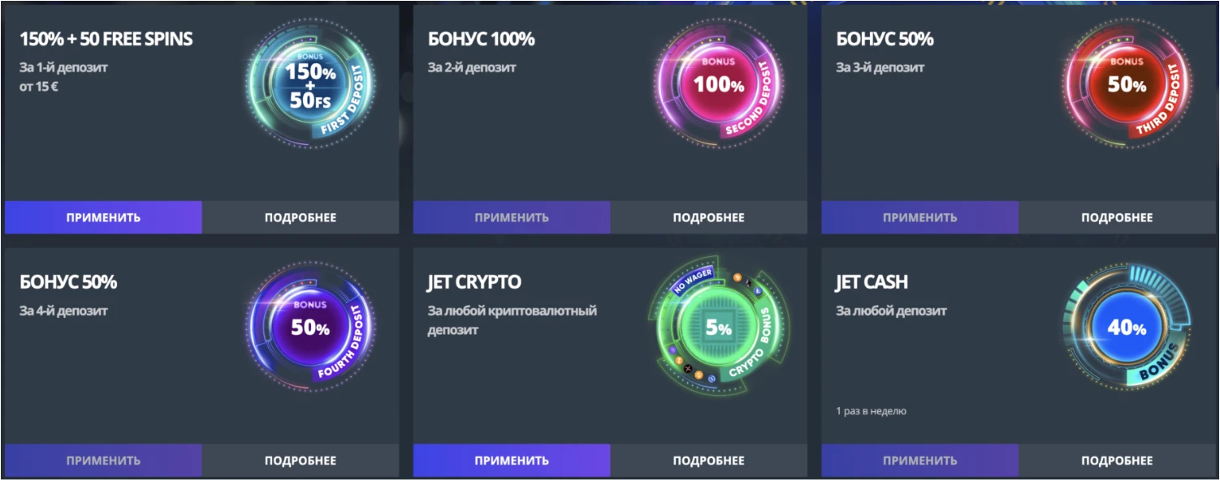Apply the JET CASH bonus

point(920,461)
